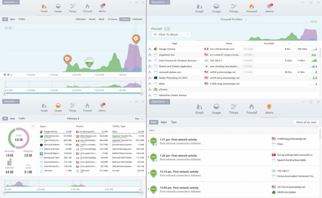Image resolution: width=322 pixels, height=198 pixels.
Task: Expand the +14 more hosts for Google Chrome
Action: point(248,49)
